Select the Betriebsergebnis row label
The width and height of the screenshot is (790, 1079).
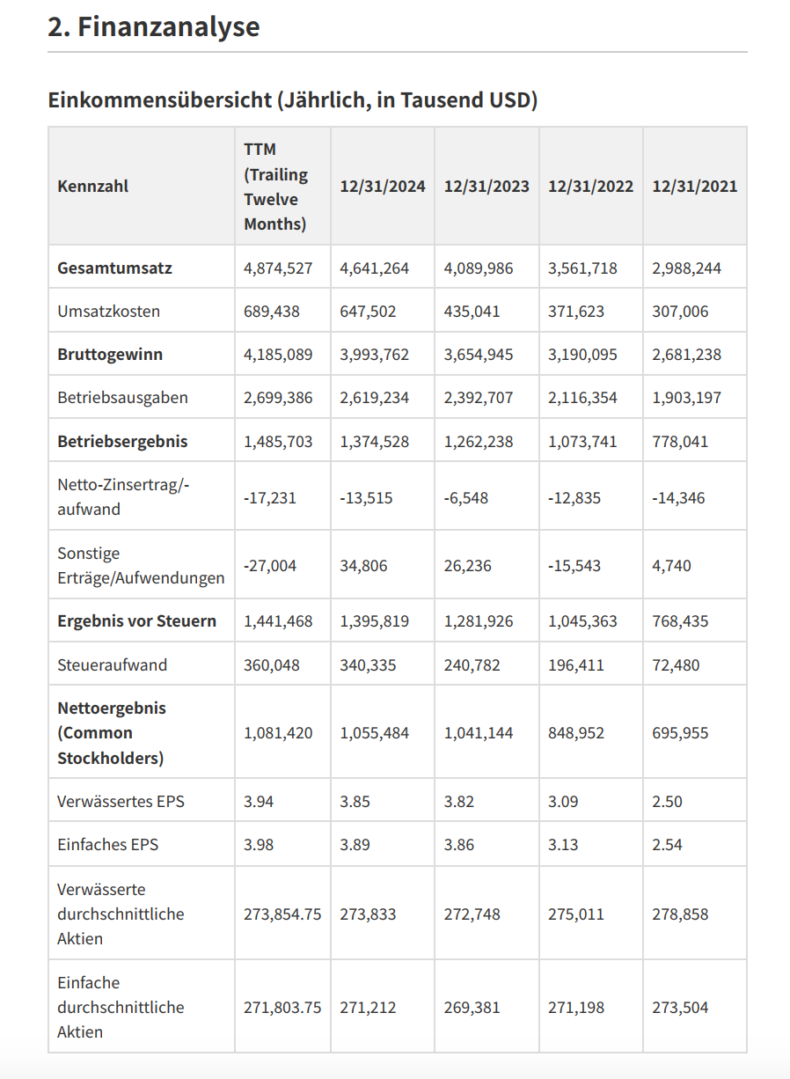(122, 441)
